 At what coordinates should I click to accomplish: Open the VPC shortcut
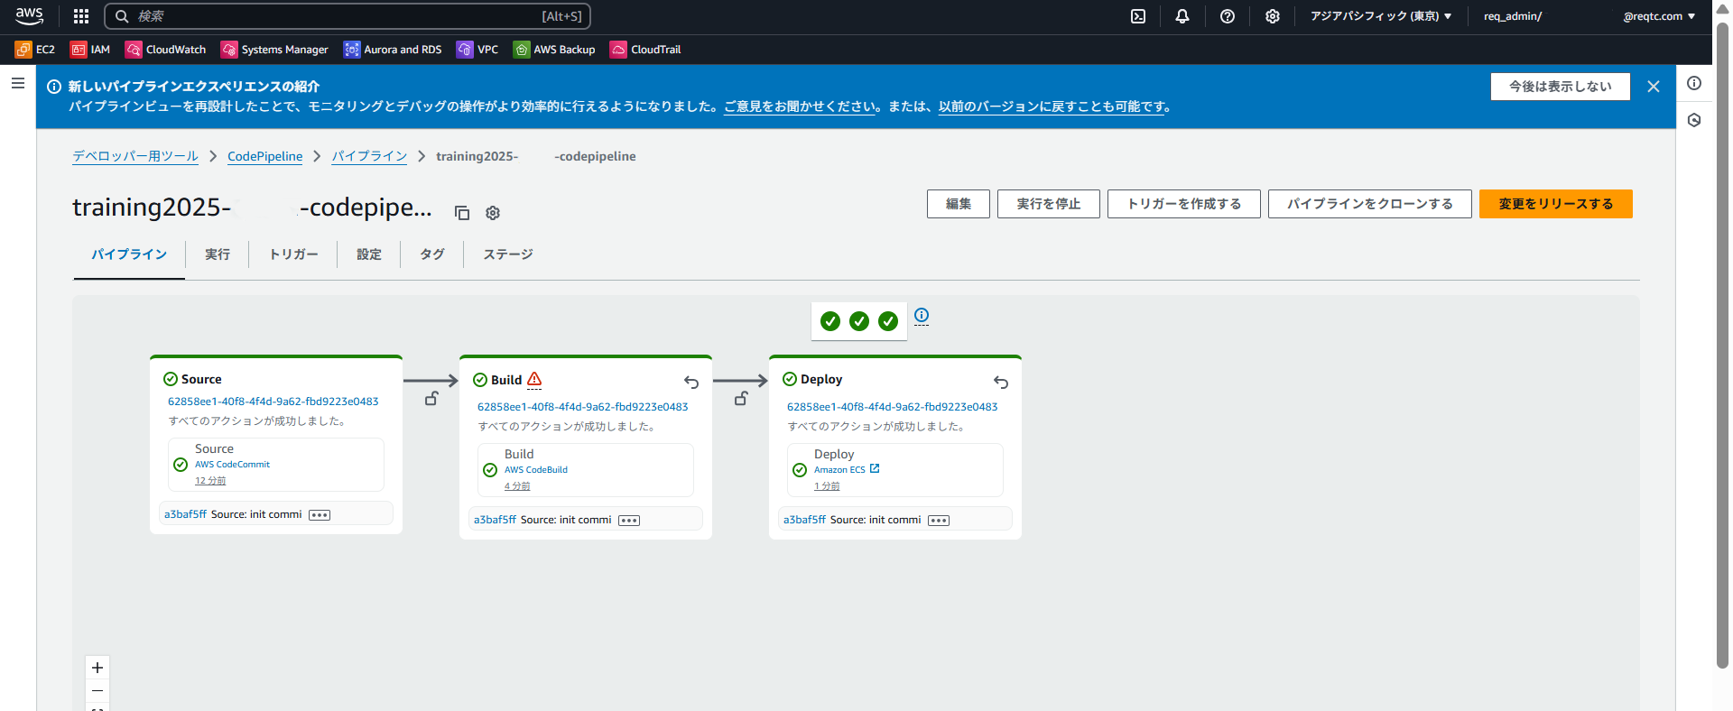coord(477,50)
